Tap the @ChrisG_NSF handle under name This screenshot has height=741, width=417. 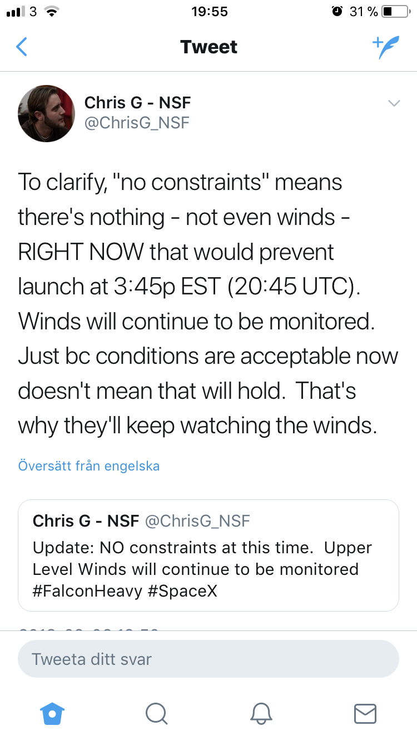(137, 123)
